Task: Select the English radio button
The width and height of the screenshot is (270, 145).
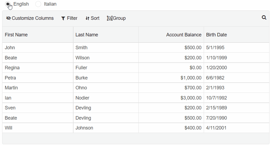Action: [8, 4]
